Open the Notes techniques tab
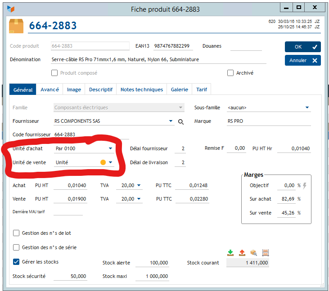 coord(141,90)
